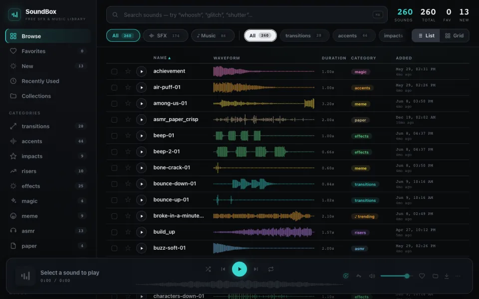Screen dimensions: 479x299
Task: Play the among-us-01 sound
Action: click(141, 104)
